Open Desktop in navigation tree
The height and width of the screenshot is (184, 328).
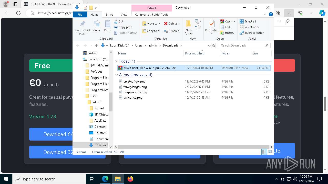[x=97, y=133]
